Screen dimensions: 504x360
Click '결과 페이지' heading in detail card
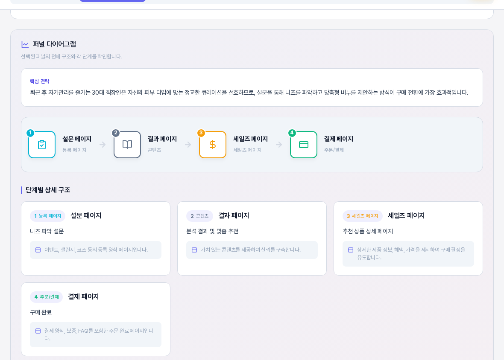coord(234,215)
